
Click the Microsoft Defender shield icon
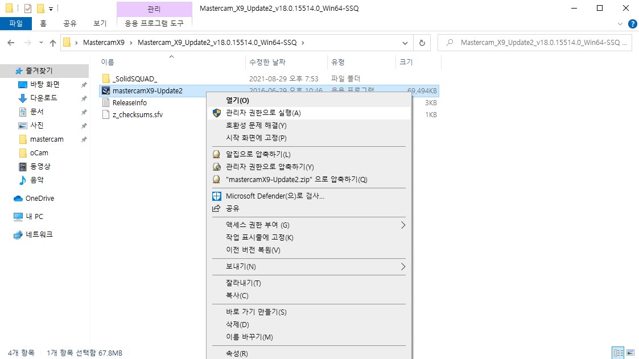click(217, 196)
